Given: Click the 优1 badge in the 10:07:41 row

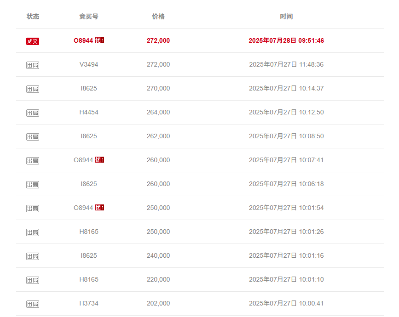Looking at the screenshot, I should (99, 160).
